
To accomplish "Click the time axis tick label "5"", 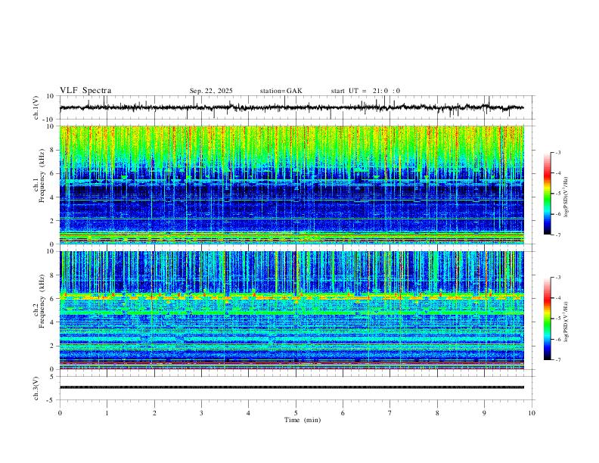I will point(296,413).
